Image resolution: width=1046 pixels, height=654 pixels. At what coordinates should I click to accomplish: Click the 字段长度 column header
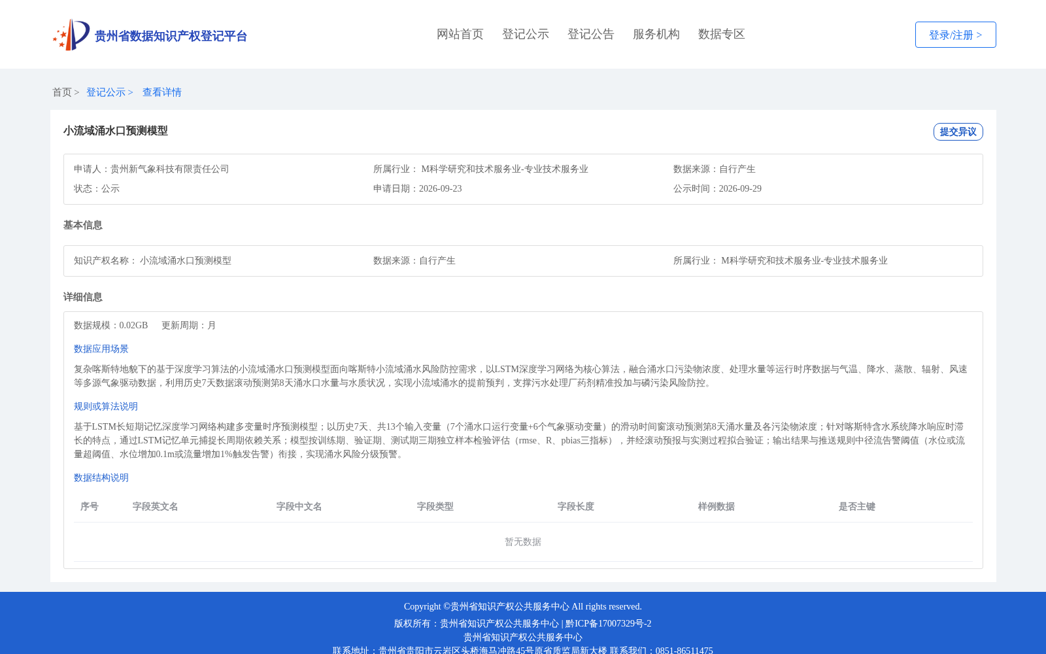tap(576, 506)
